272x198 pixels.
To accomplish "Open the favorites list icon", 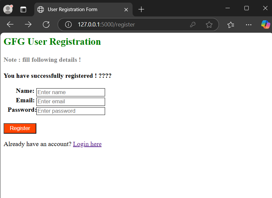I will (231, 25).
